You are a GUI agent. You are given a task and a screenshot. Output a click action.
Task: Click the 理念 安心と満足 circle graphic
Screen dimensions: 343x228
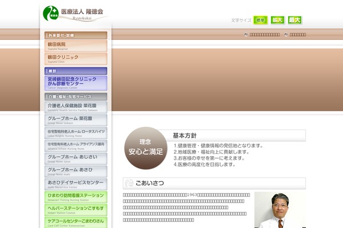click(x=146, y=148)
